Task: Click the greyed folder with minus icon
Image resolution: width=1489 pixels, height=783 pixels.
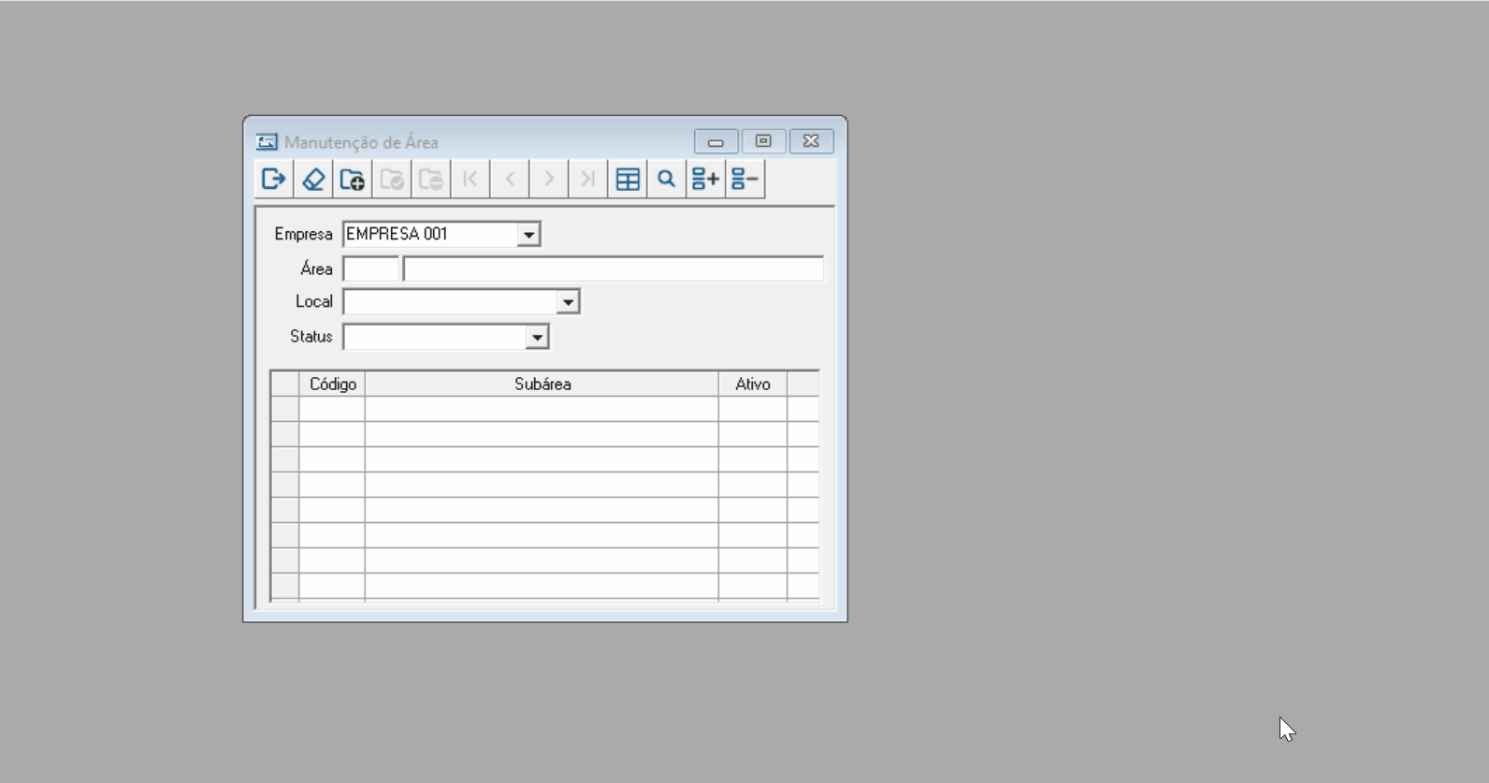Action: [x=431, y=179]
